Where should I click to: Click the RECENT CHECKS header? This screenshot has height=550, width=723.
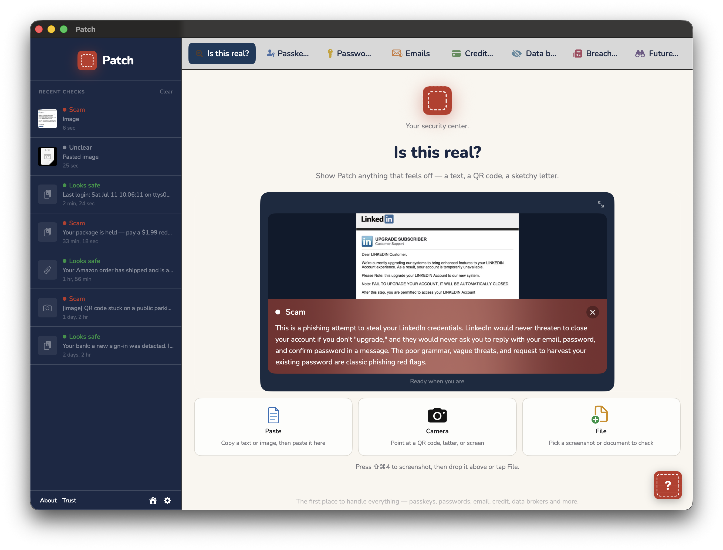pyautogui.click(x=62, y=92)
